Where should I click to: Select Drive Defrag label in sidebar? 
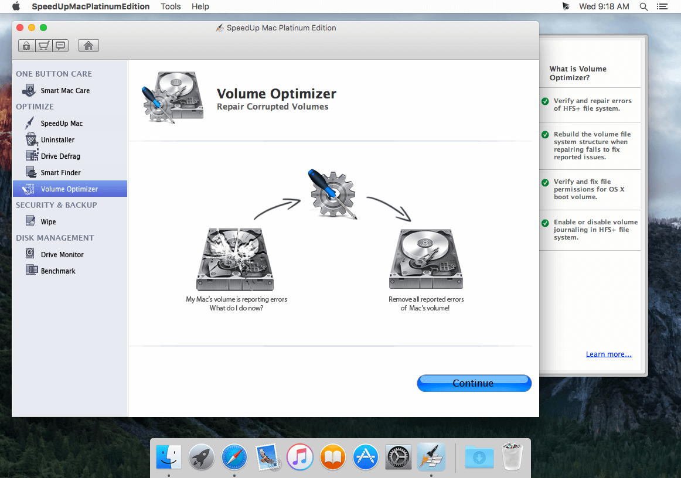tap(60, 156)
